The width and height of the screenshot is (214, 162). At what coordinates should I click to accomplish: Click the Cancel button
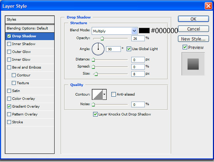coord(193,29)
